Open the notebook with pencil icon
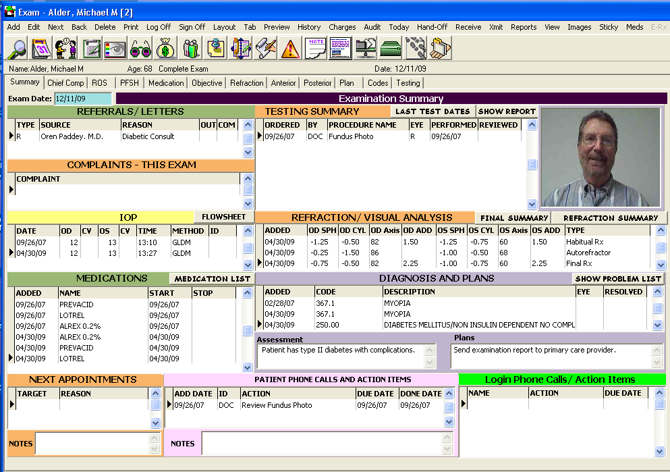This screenshot has width=670, height=472. point(240,49)
